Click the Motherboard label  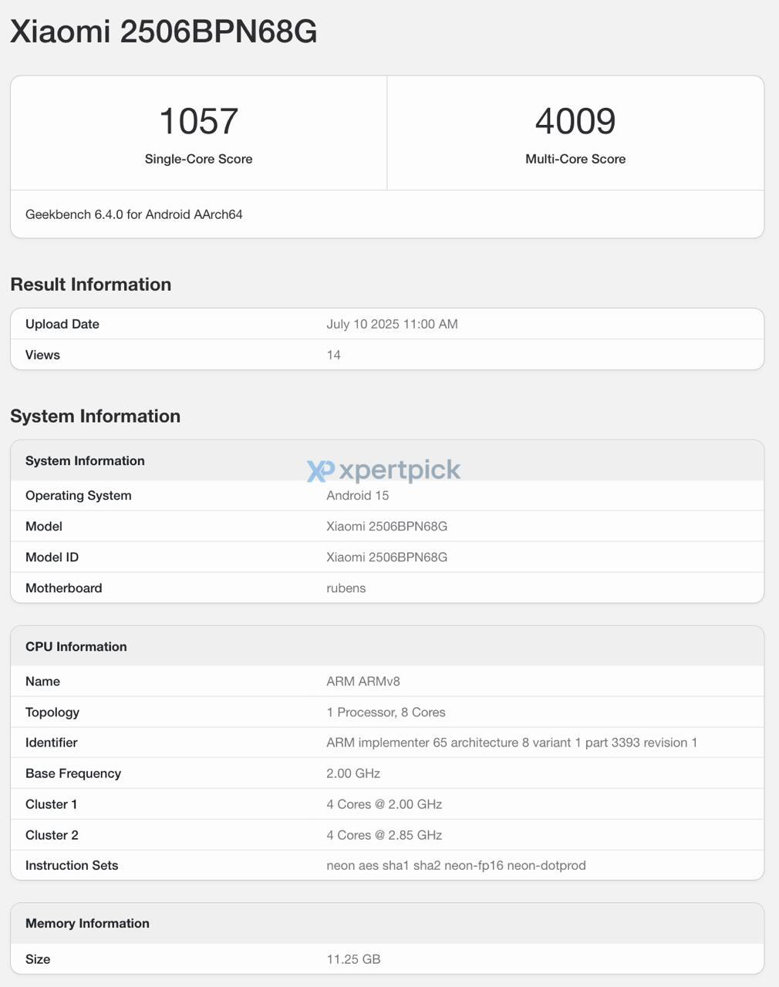pyautogui.click(x=63, y=588)
